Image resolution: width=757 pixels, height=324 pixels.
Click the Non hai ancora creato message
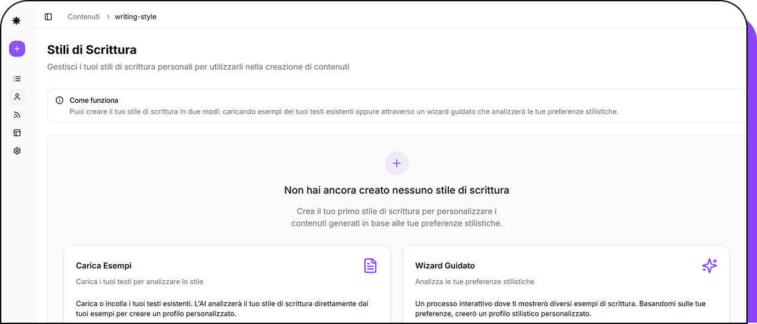click(x=396, y=191)
